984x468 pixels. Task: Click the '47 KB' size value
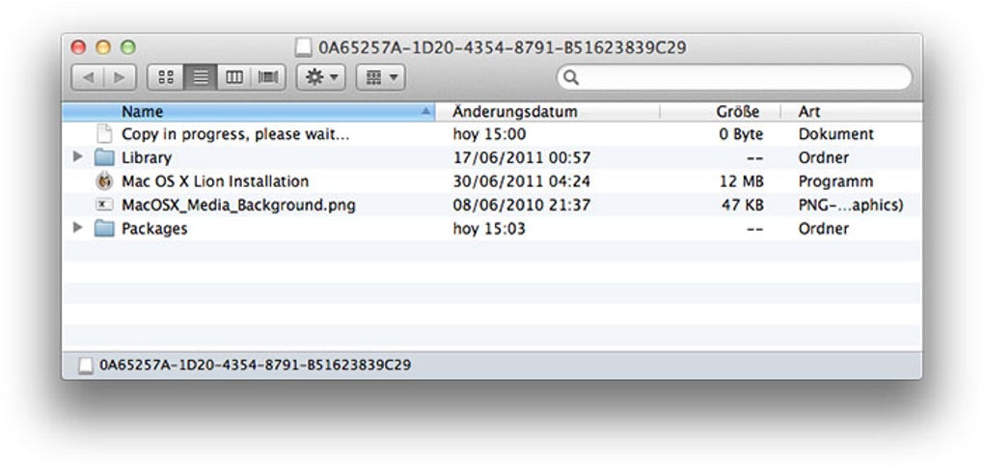click(743, 206)
